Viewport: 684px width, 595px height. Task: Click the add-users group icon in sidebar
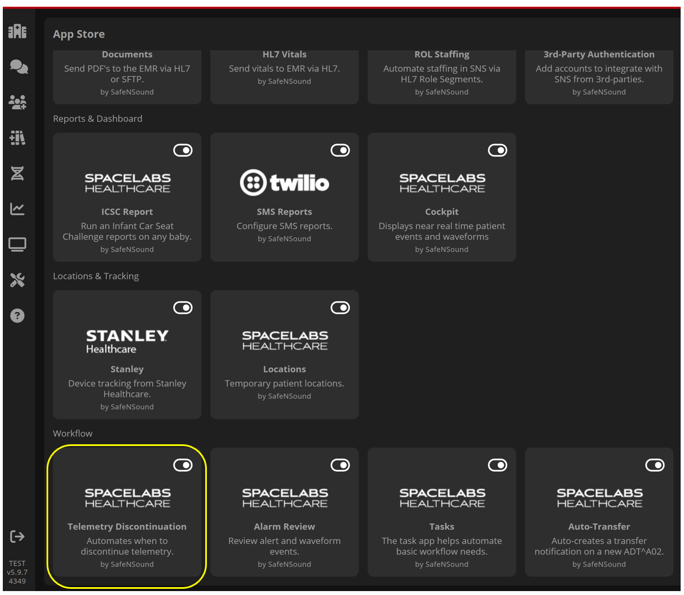pos(17,102)
